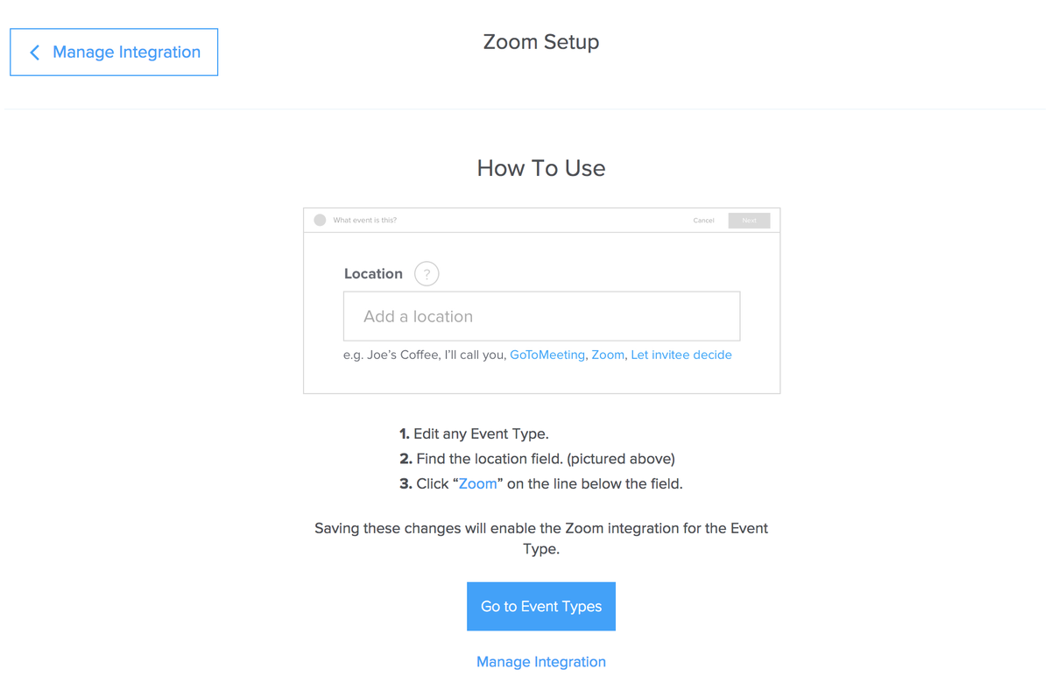Click inside the 'Add a location' field
Viewport: 1051px width, 683px height.
[541, 316]
